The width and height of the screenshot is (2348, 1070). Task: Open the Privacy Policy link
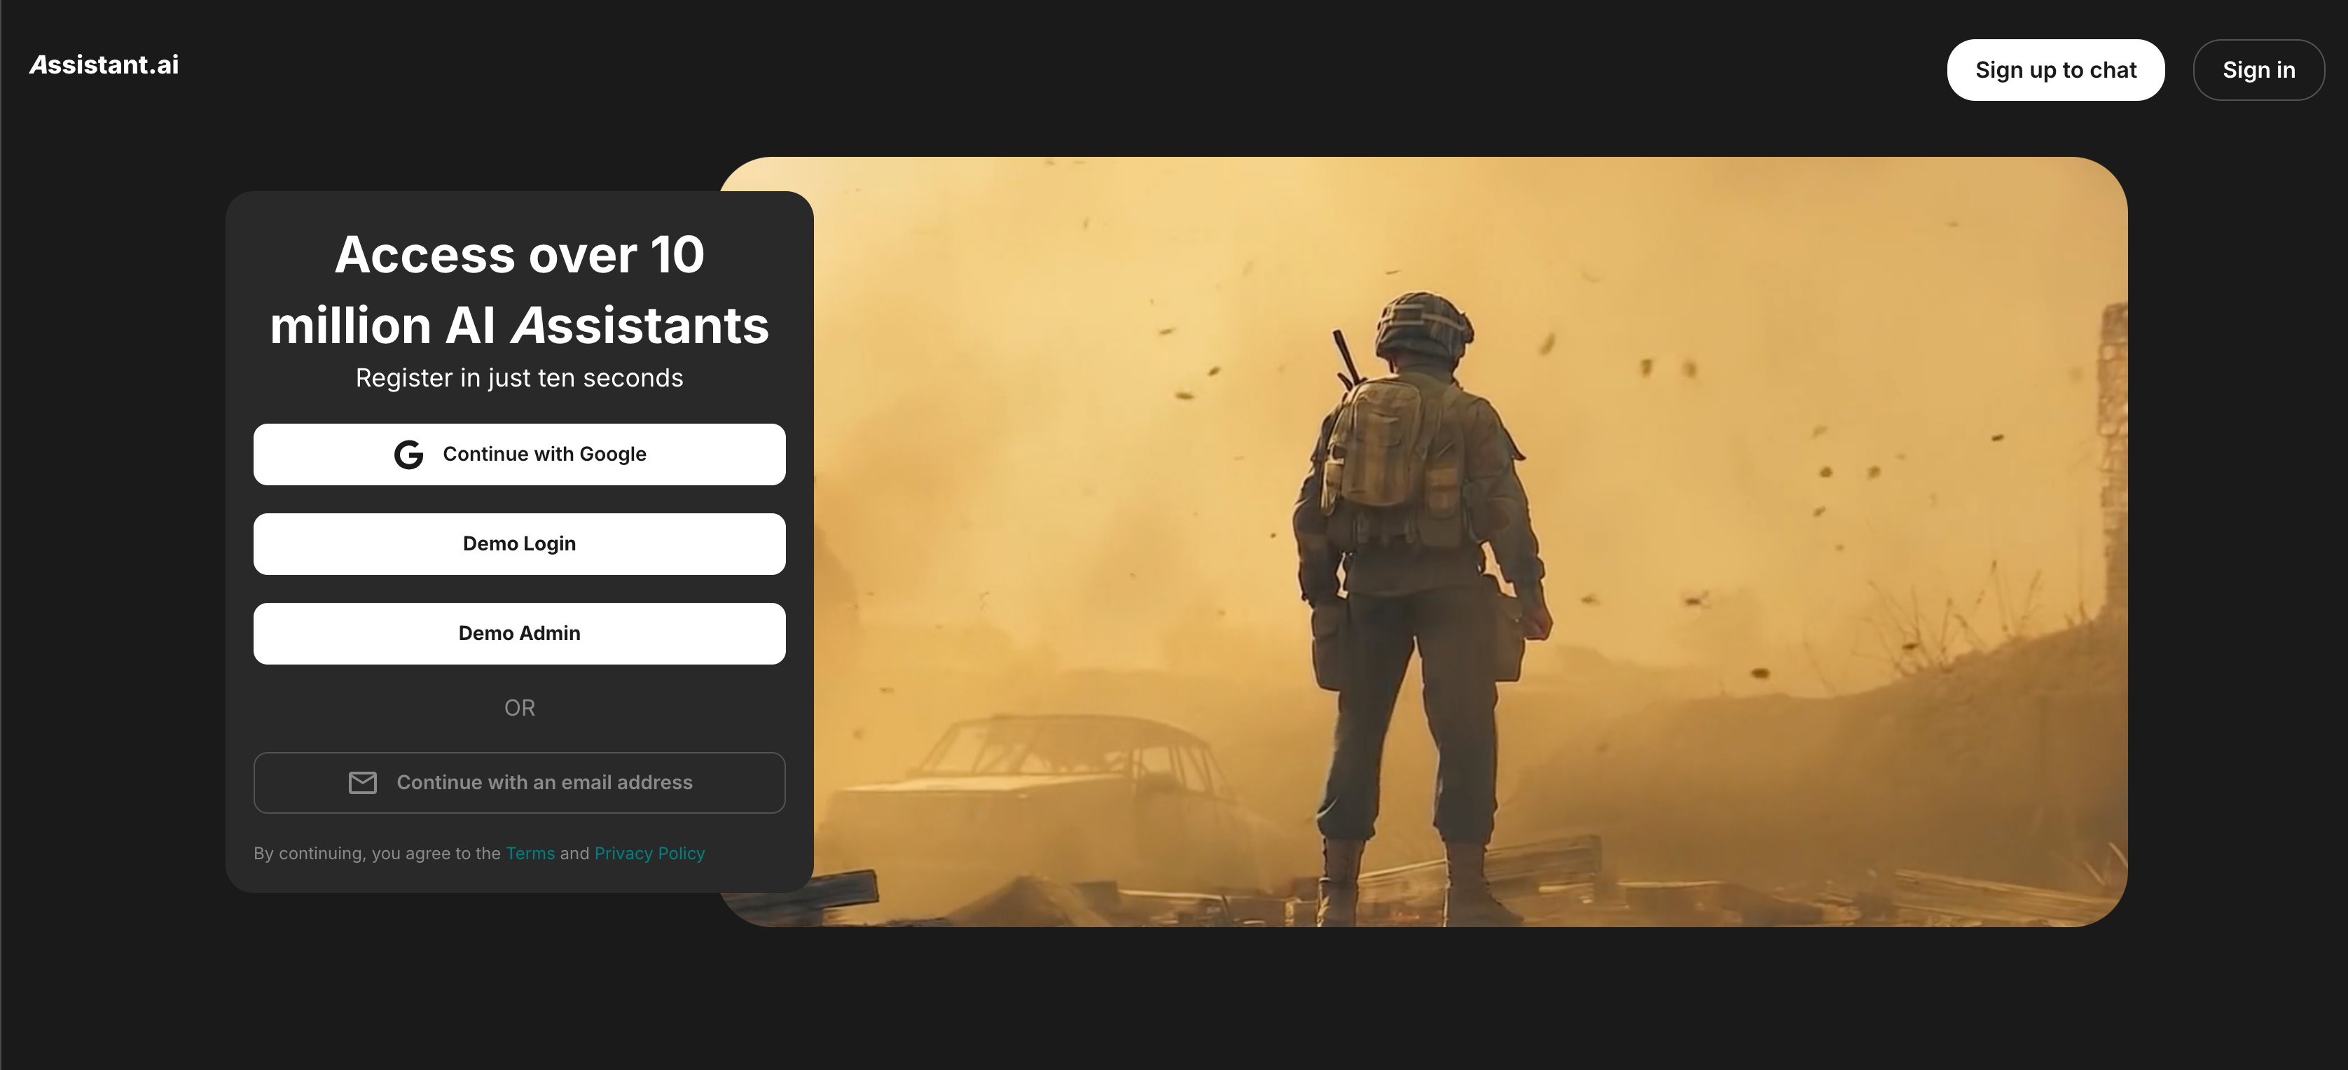(650, 853)
